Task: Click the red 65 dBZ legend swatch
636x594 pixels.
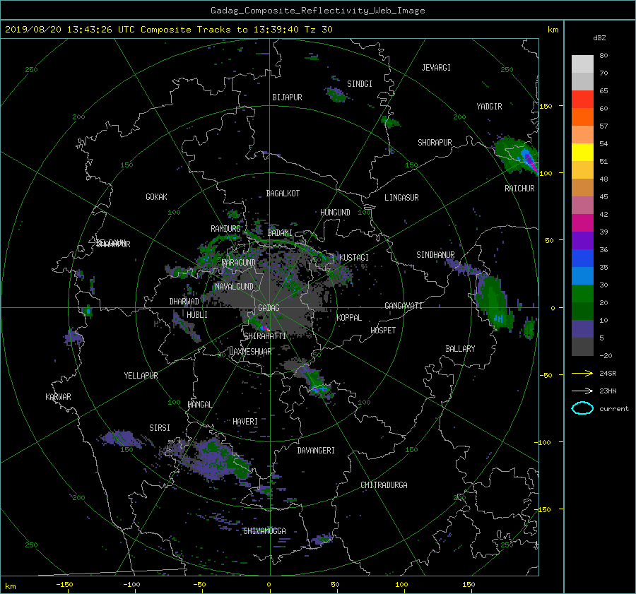Action: [582, 100]
